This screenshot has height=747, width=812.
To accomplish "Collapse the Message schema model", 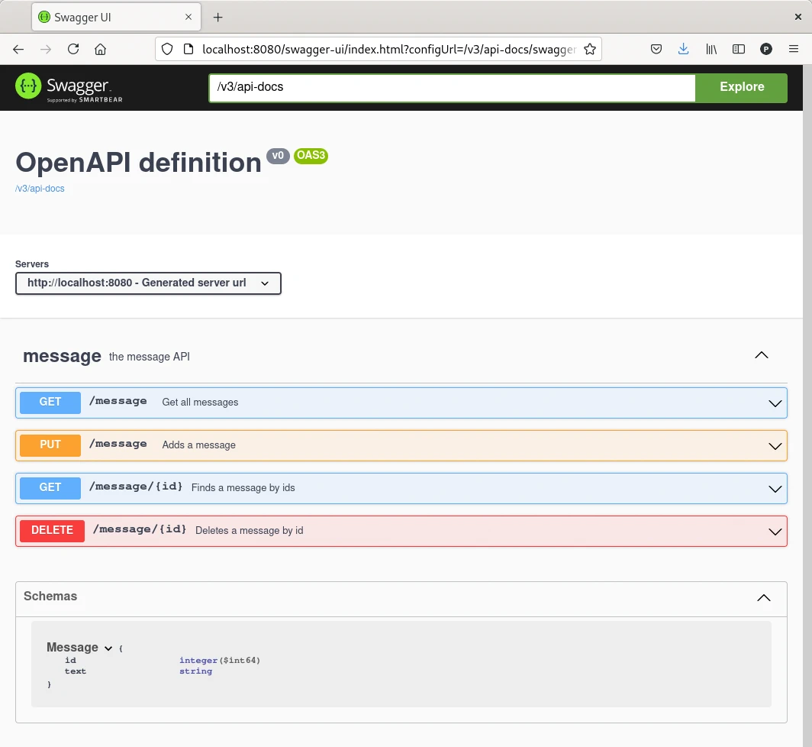I will point(108,648).
